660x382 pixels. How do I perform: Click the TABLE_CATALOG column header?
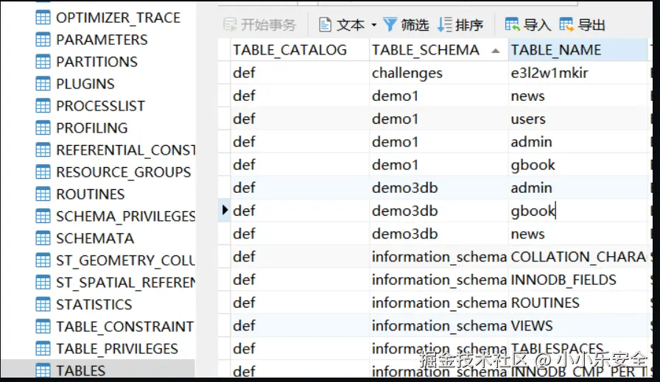[x=289, y=50]
